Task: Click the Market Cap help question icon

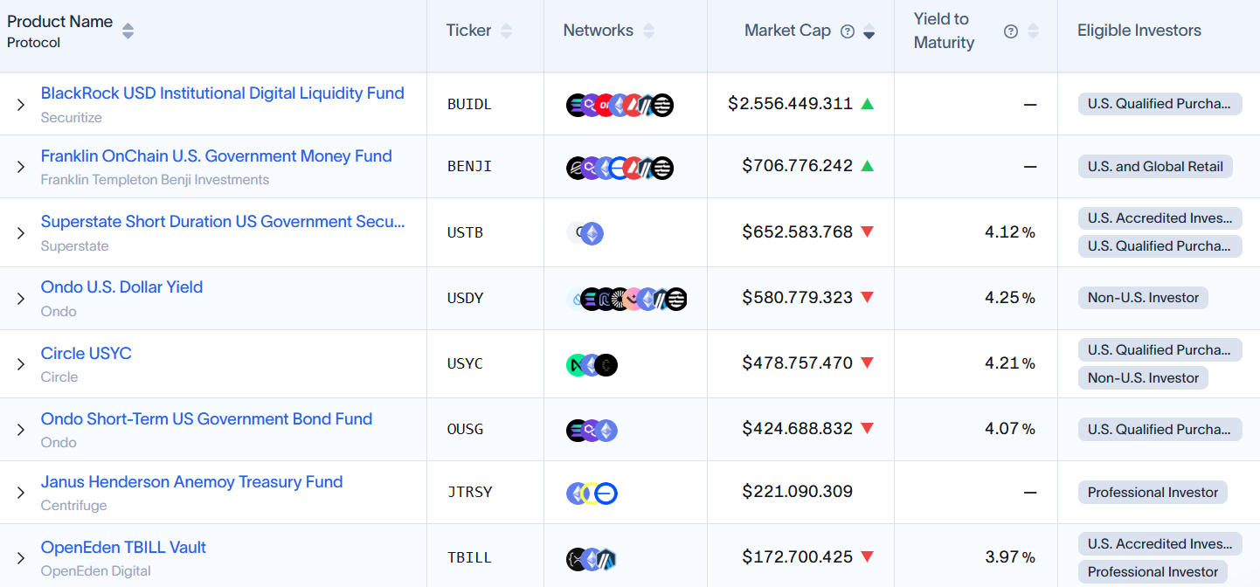Action: point(847,31)
